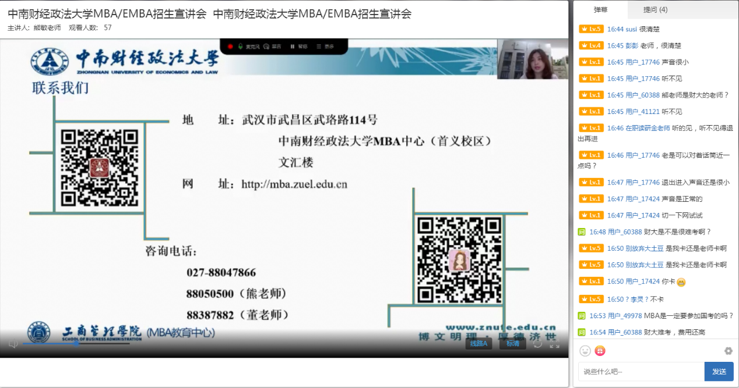The height and width of the screenshot is (388, 739).
Task: Click the message 听的见，听不见得退出再进
Action: (655, 134)
